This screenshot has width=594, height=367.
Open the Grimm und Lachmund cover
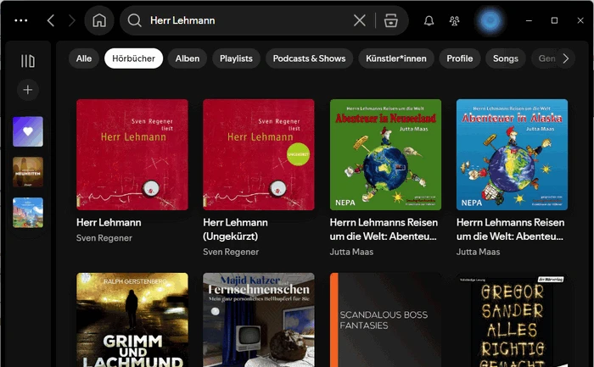coord(132,320)
